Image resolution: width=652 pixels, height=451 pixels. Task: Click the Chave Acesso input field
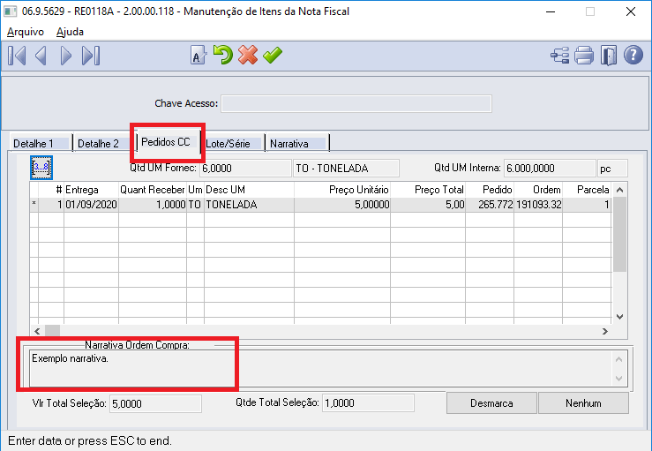pyautogui.click(x=356, y=103)
